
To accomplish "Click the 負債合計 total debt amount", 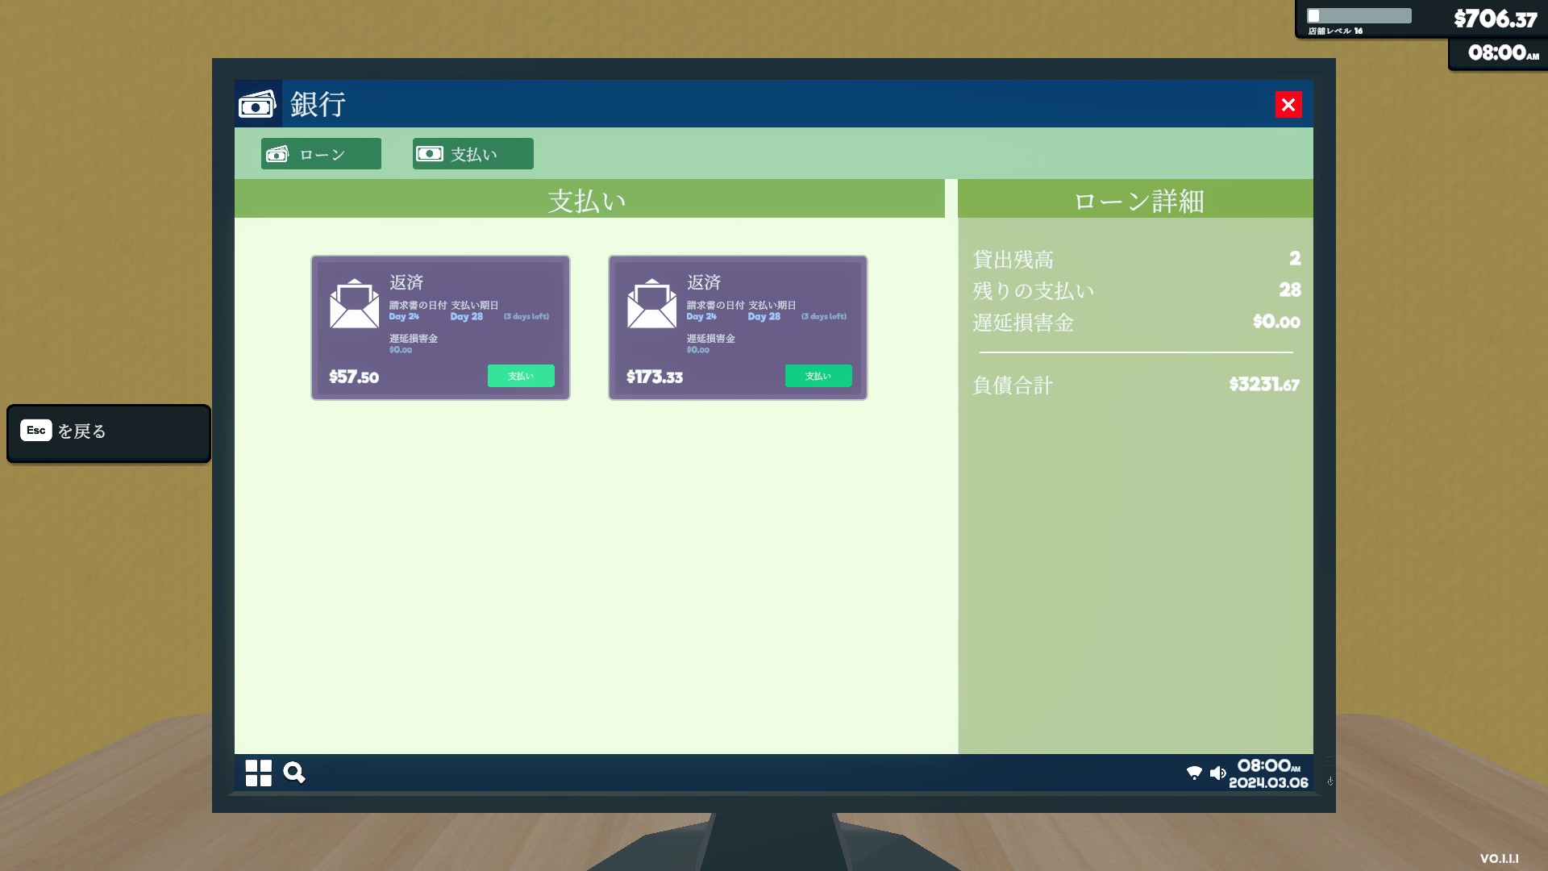I will point(1263,385).
